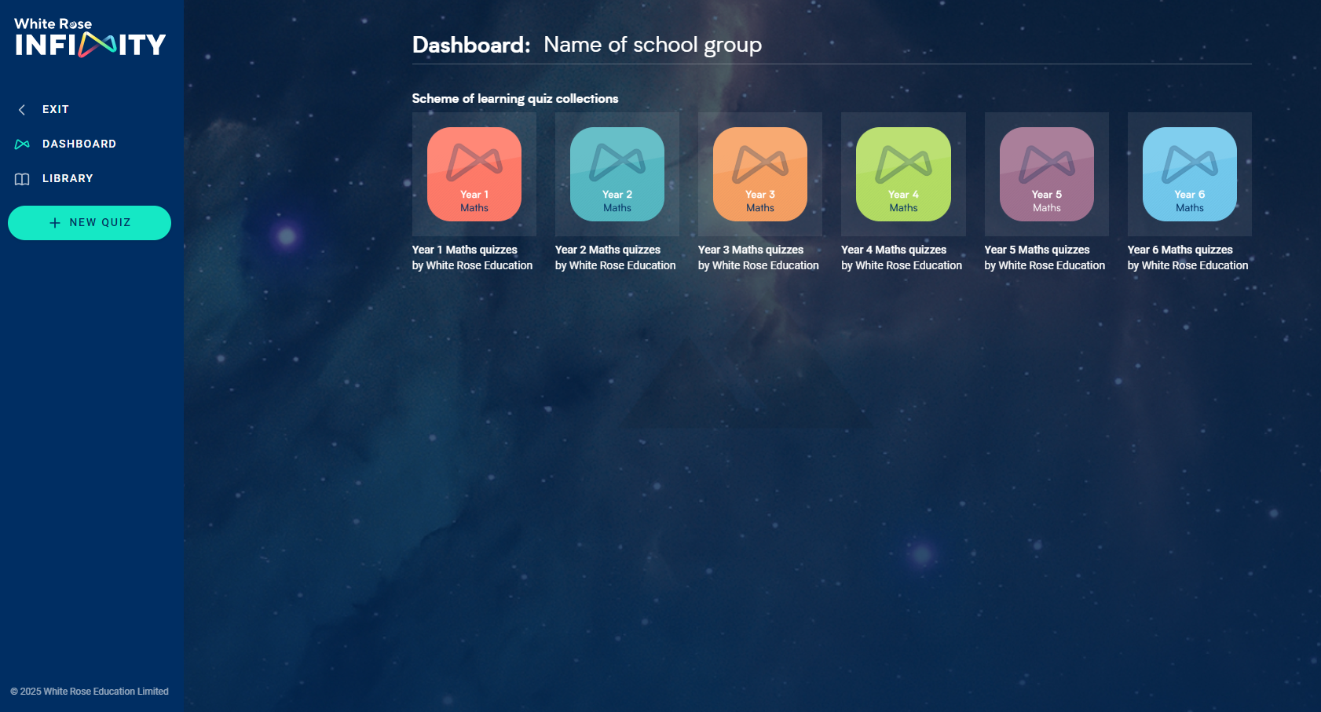Screen dimensions: 1321x712
Task: Click the "Year 1 Maths quizzes" title link
Action: pos(464,250)
